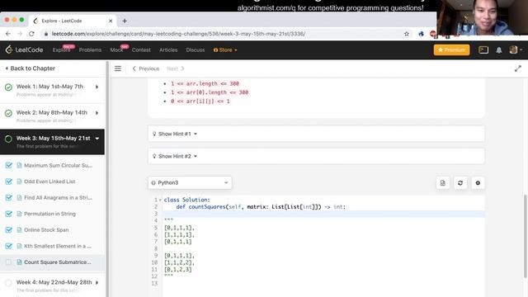Toggle checkbox for Permutation in String
528x297 pixels.
pyautogui.click(x=9, y=214)
